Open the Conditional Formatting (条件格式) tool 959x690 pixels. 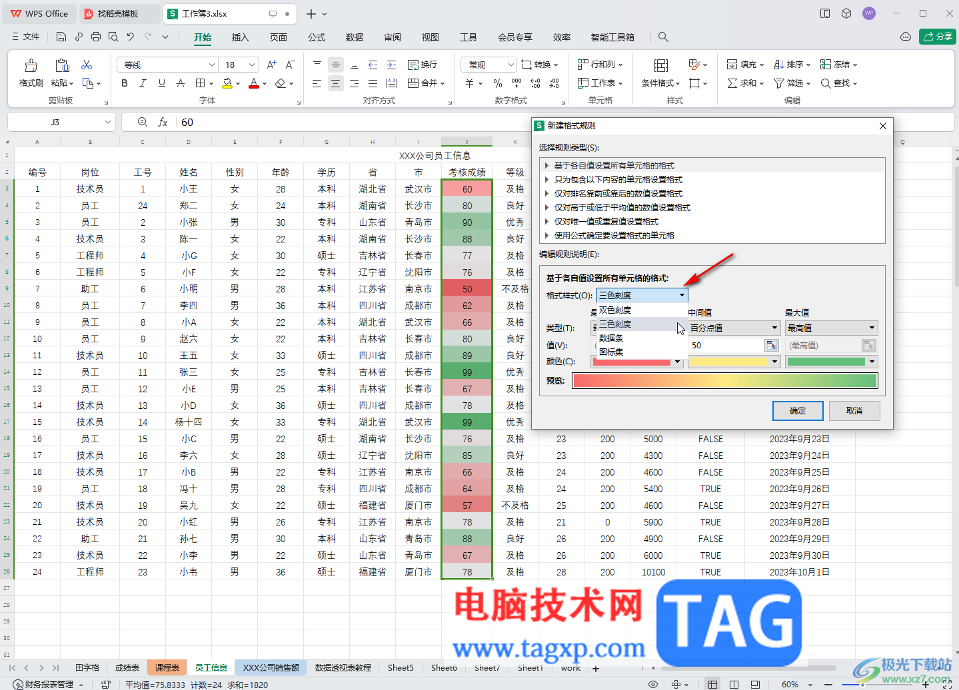point(661,72)
